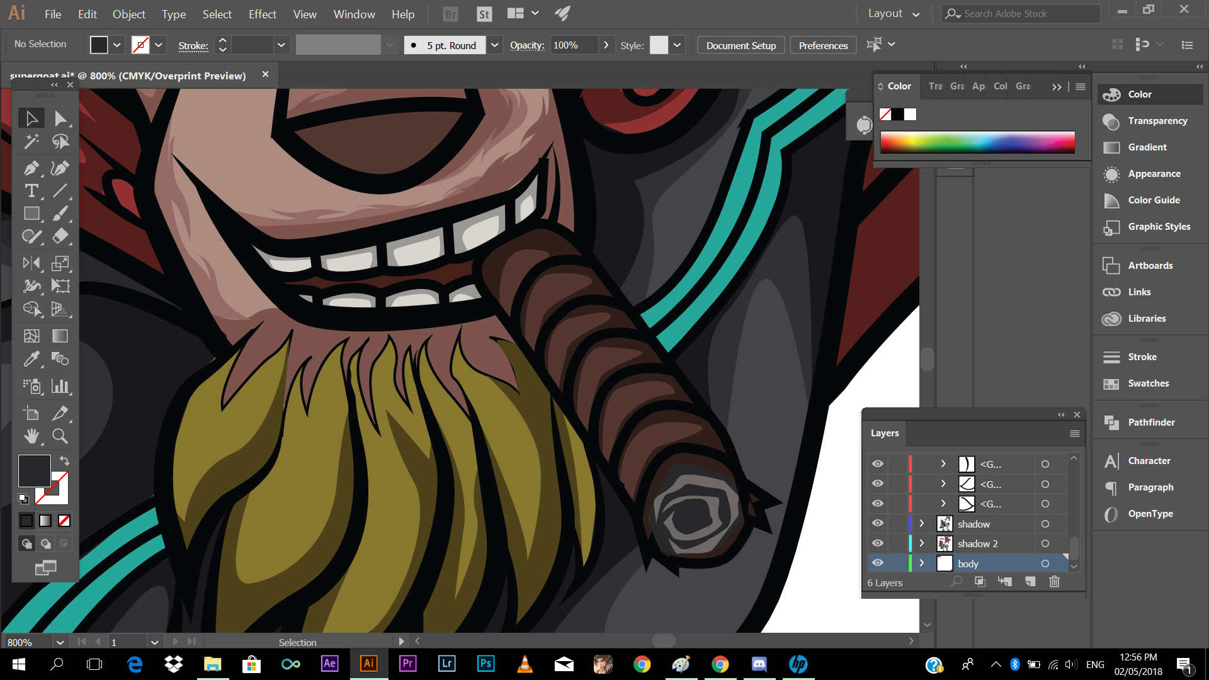Open the Effect menu
Image resolution: width=1209 pixels, height=680 pixels.
[x=262, y=14]
